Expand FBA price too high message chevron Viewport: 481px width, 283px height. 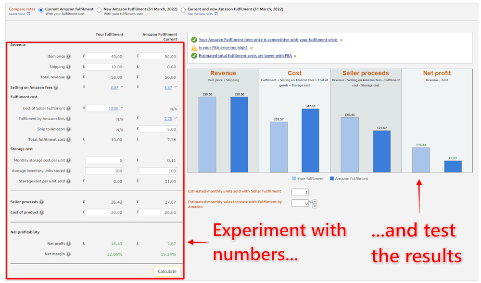[252, 48]
